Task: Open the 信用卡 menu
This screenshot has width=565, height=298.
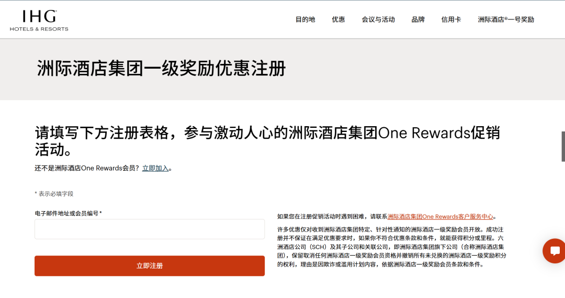Action: (451, 19)
